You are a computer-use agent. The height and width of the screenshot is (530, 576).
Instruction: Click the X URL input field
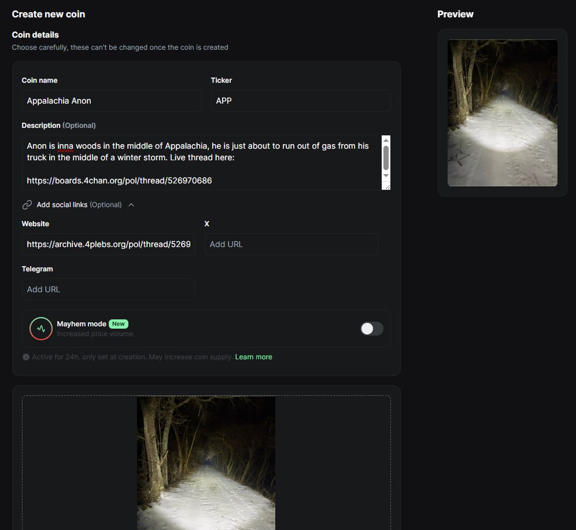pyautogui.click(x=291, y=244)
